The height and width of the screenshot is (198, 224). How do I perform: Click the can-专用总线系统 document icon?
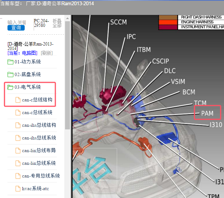18,176
